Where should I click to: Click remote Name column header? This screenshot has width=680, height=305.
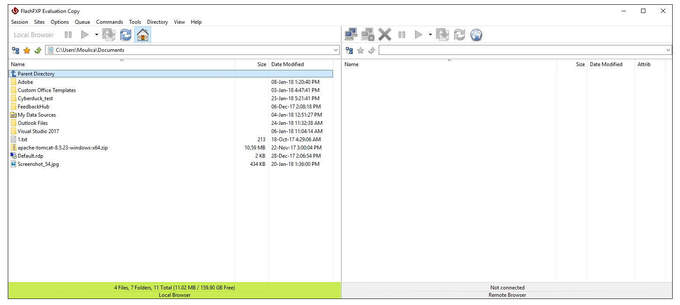point(449,64)
